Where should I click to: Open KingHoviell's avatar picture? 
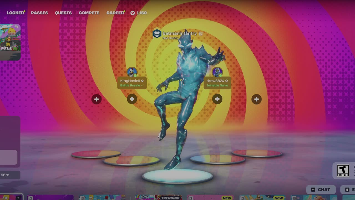click(x=132, y=72)
